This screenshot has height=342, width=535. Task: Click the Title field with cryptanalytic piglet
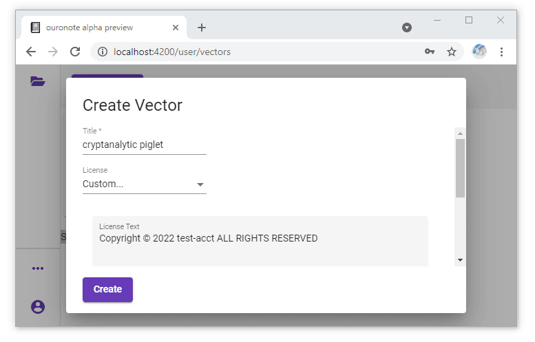(x=145, y=145)
